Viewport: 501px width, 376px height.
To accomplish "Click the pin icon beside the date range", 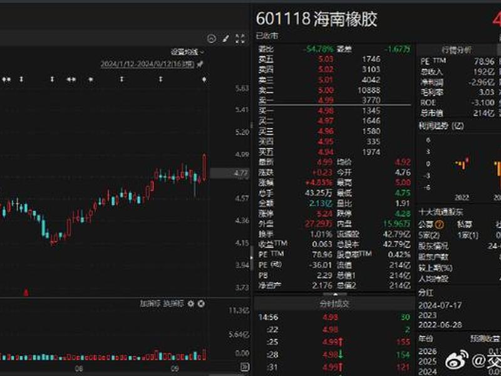I will click(x=200, y=64).
